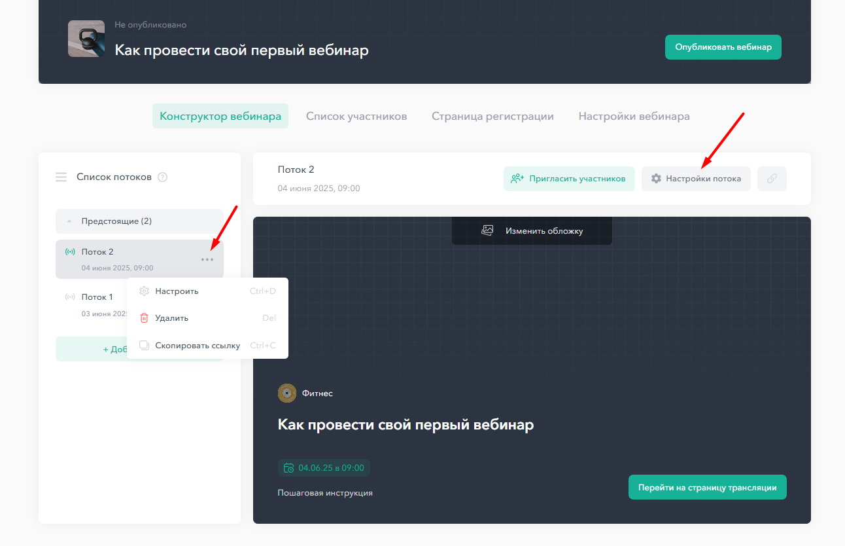Click Перейти на страницу трансляции button
Screen dimensions: 845x546
708,488
